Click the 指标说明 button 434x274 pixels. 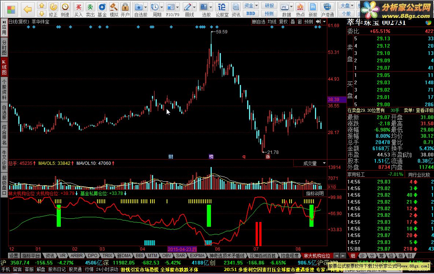tap(315, 193)
